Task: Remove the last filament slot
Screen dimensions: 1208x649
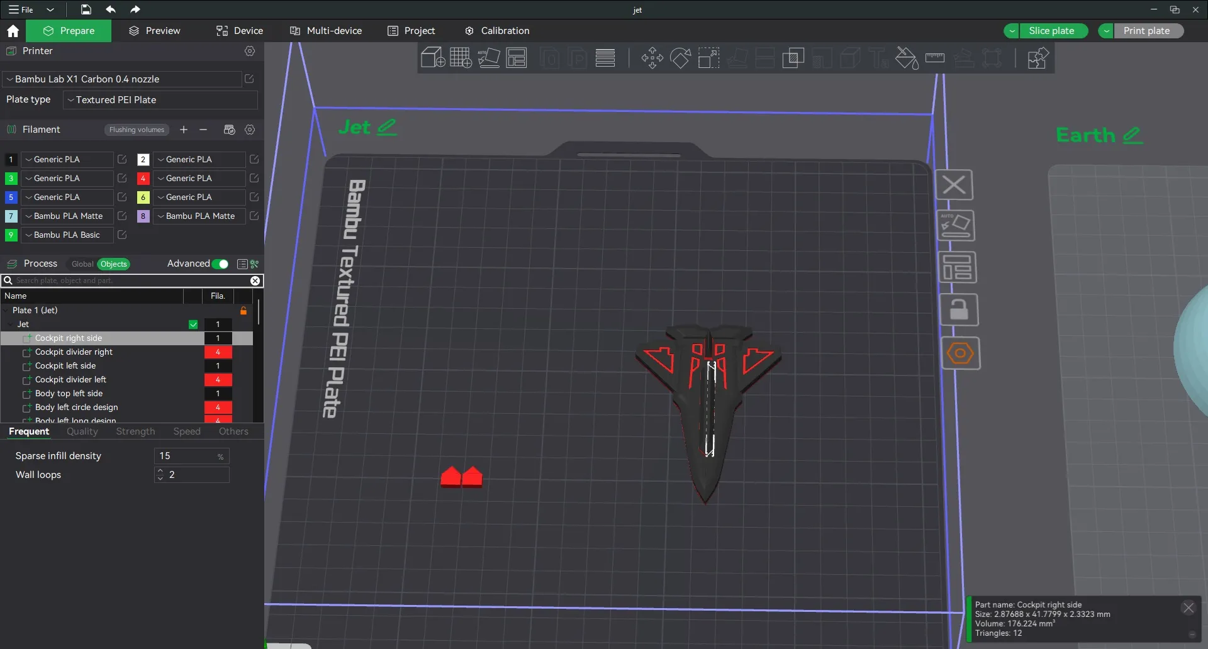Action: click(203, 130)
